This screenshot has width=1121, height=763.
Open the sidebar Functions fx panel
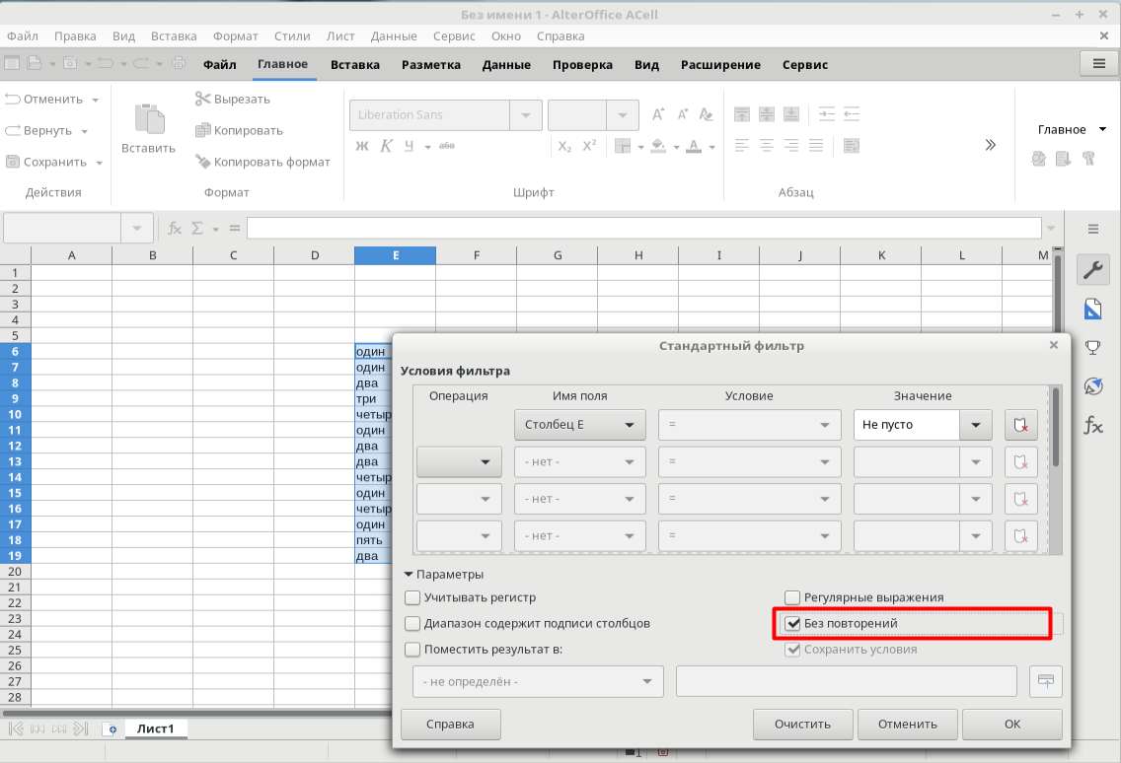click(x=1093, y=425)
